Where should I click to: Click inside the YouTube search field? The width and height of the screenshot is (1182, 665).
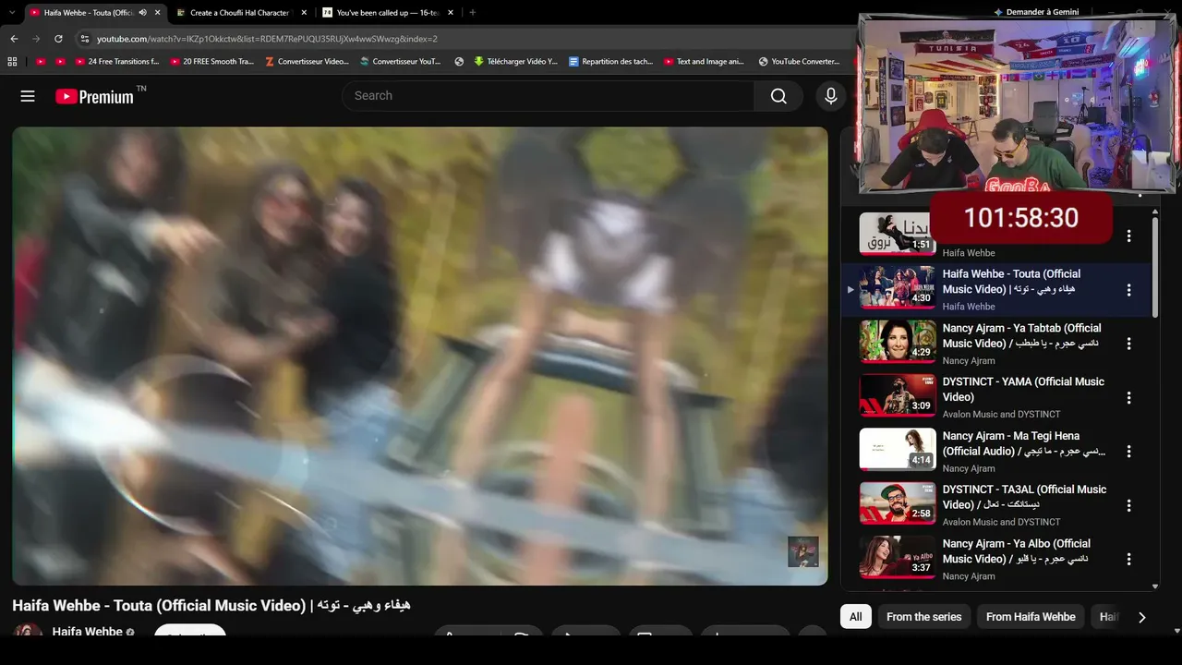549,96
